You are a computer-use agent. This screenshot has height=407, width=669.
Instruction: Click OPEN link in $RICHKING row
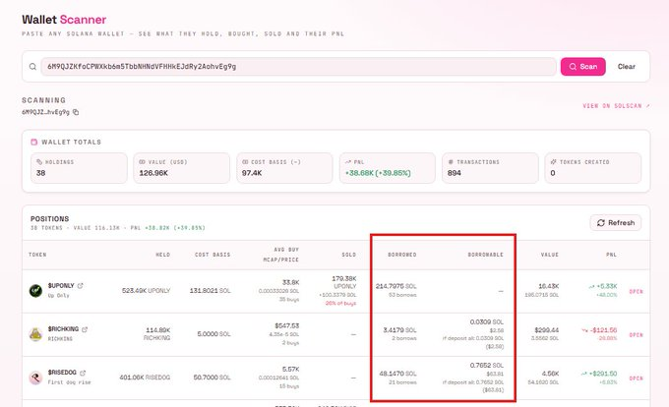pyautogui.click(x=636, y=335)
